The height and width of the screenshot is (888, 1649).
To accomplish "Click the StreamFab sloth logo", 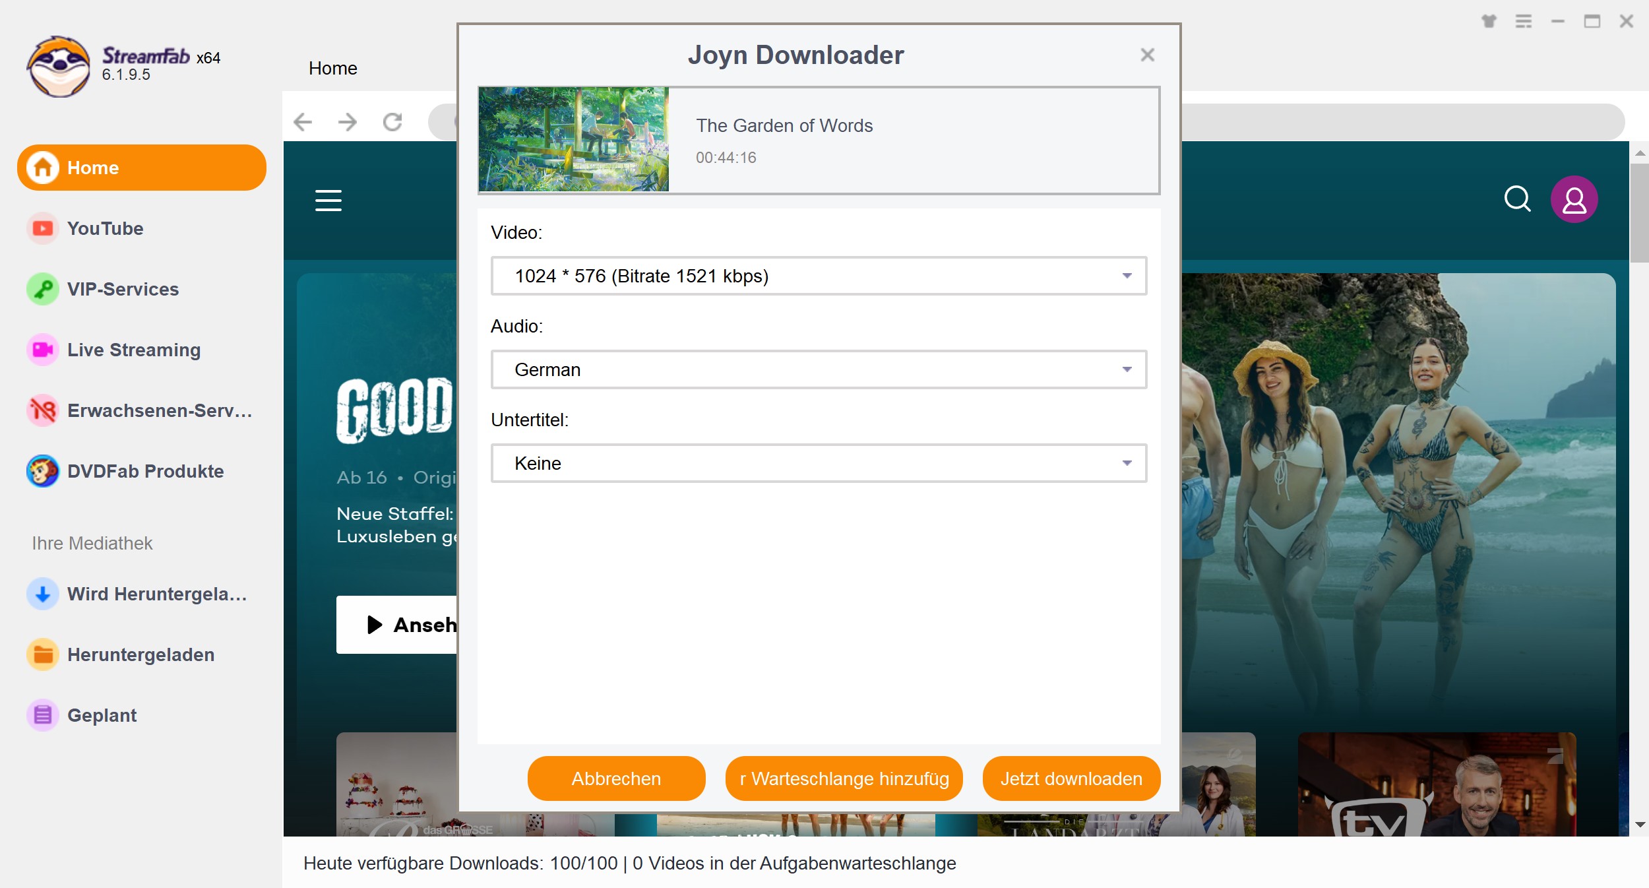I will point(59,67).
